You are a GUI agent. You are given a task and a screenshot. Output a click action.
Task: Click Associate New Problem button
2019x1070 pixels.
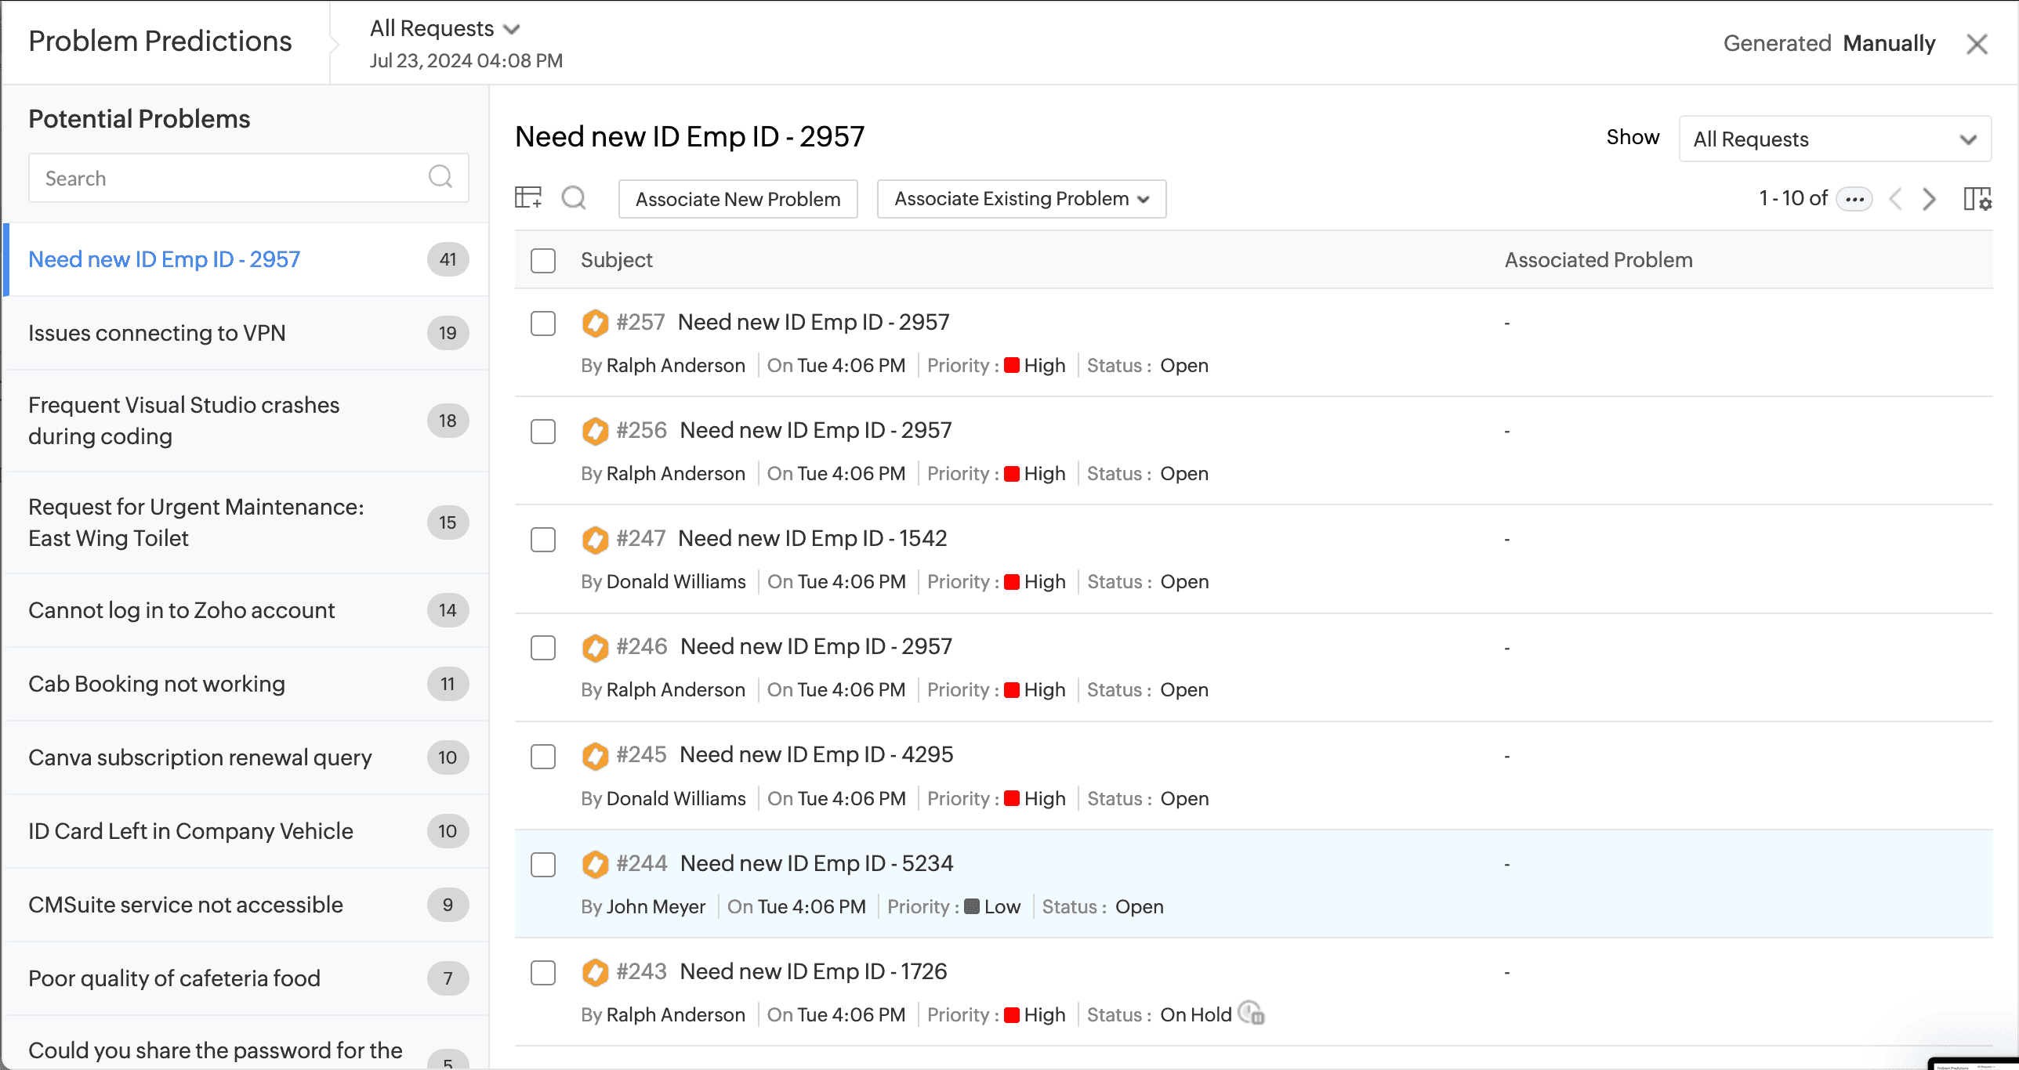[738, 199]
